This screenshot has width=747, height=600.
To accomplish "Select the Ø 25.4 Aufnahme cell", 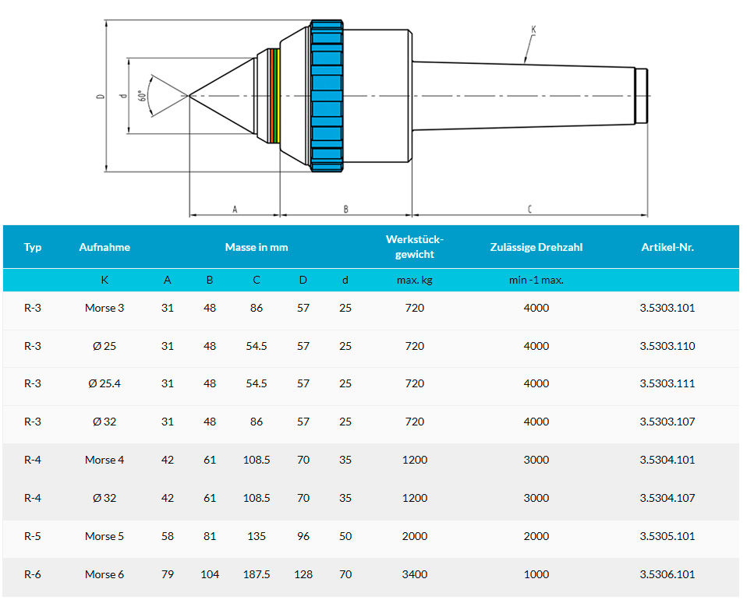I will pyautogui.click(x=104, y=383).
